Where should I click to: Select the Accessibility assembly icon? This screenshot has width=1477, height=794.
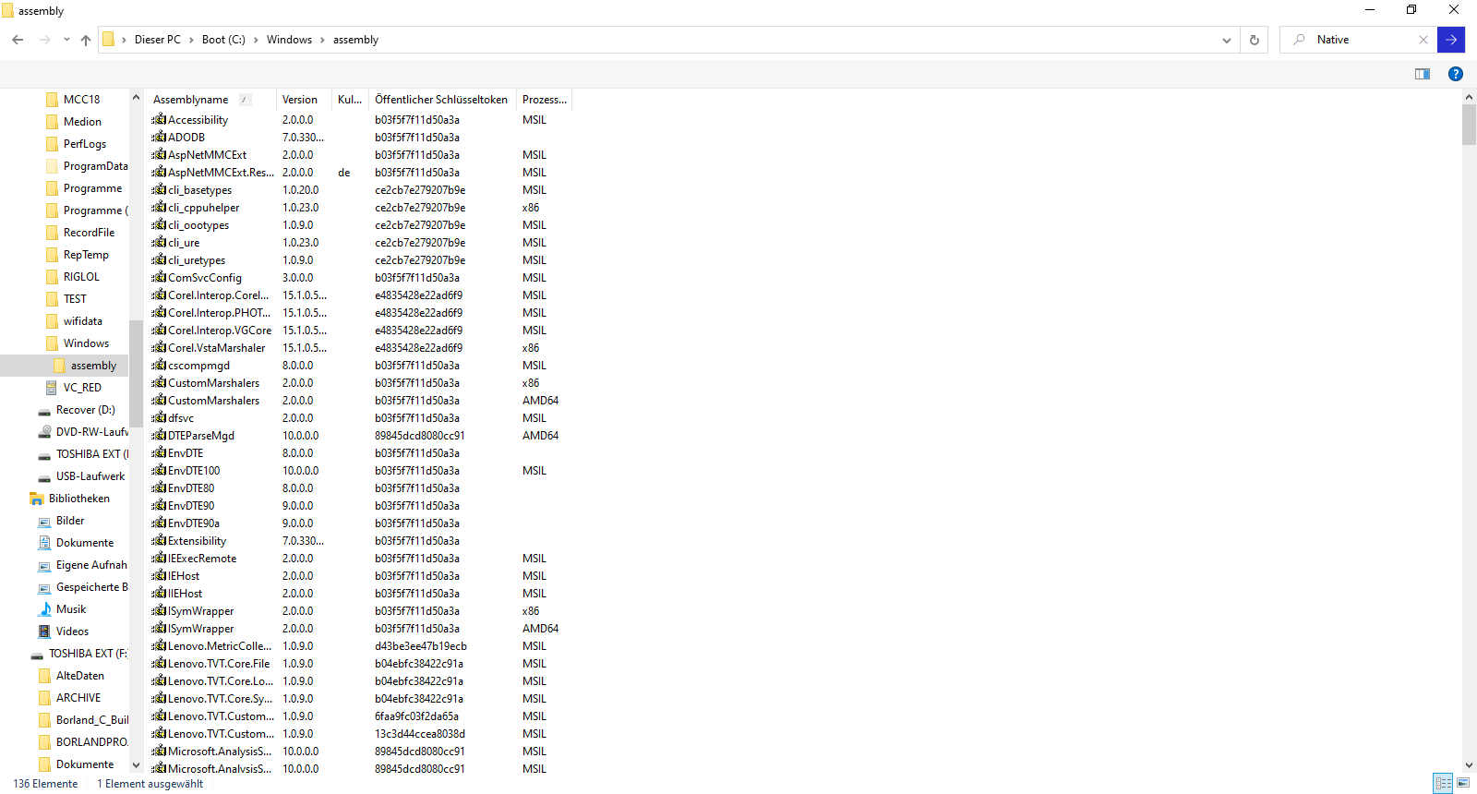pos(159,120)
